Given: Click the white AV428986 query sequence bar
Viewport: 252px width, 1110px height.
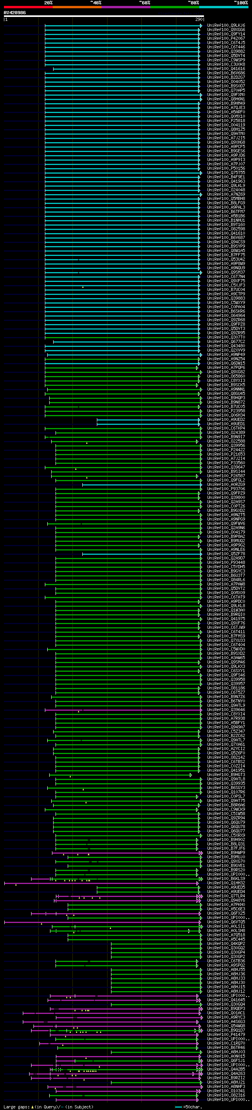Looking at the screenshot, I should coord(104,16).
